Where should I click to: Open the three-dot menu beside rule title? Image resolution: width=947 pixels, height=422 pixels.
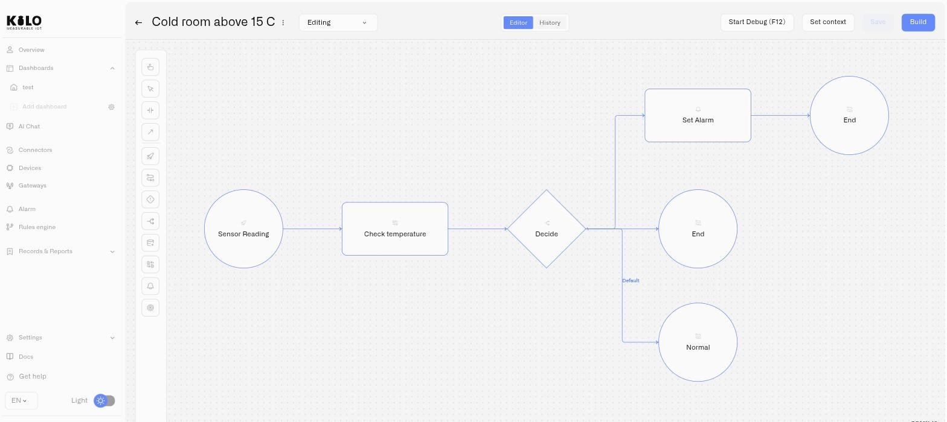[x=283, y=22]
